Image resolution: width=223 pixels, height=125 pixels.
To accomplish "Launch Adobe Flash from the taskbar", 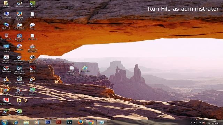I will pyautogui.click(x=59, y=122).
